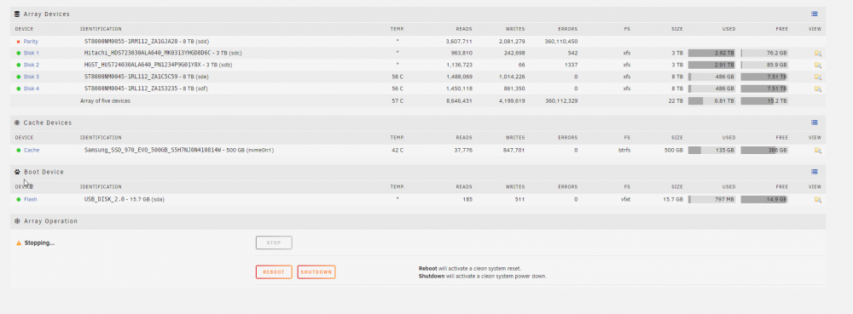
Task: Select the USB_DISK_2.0 identification text
Action: [x=124, y=200]
